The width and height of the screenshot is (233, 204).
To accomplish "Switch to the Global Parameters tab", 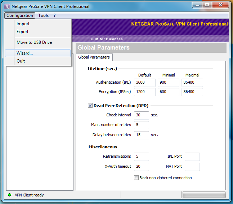I will 94,57.
